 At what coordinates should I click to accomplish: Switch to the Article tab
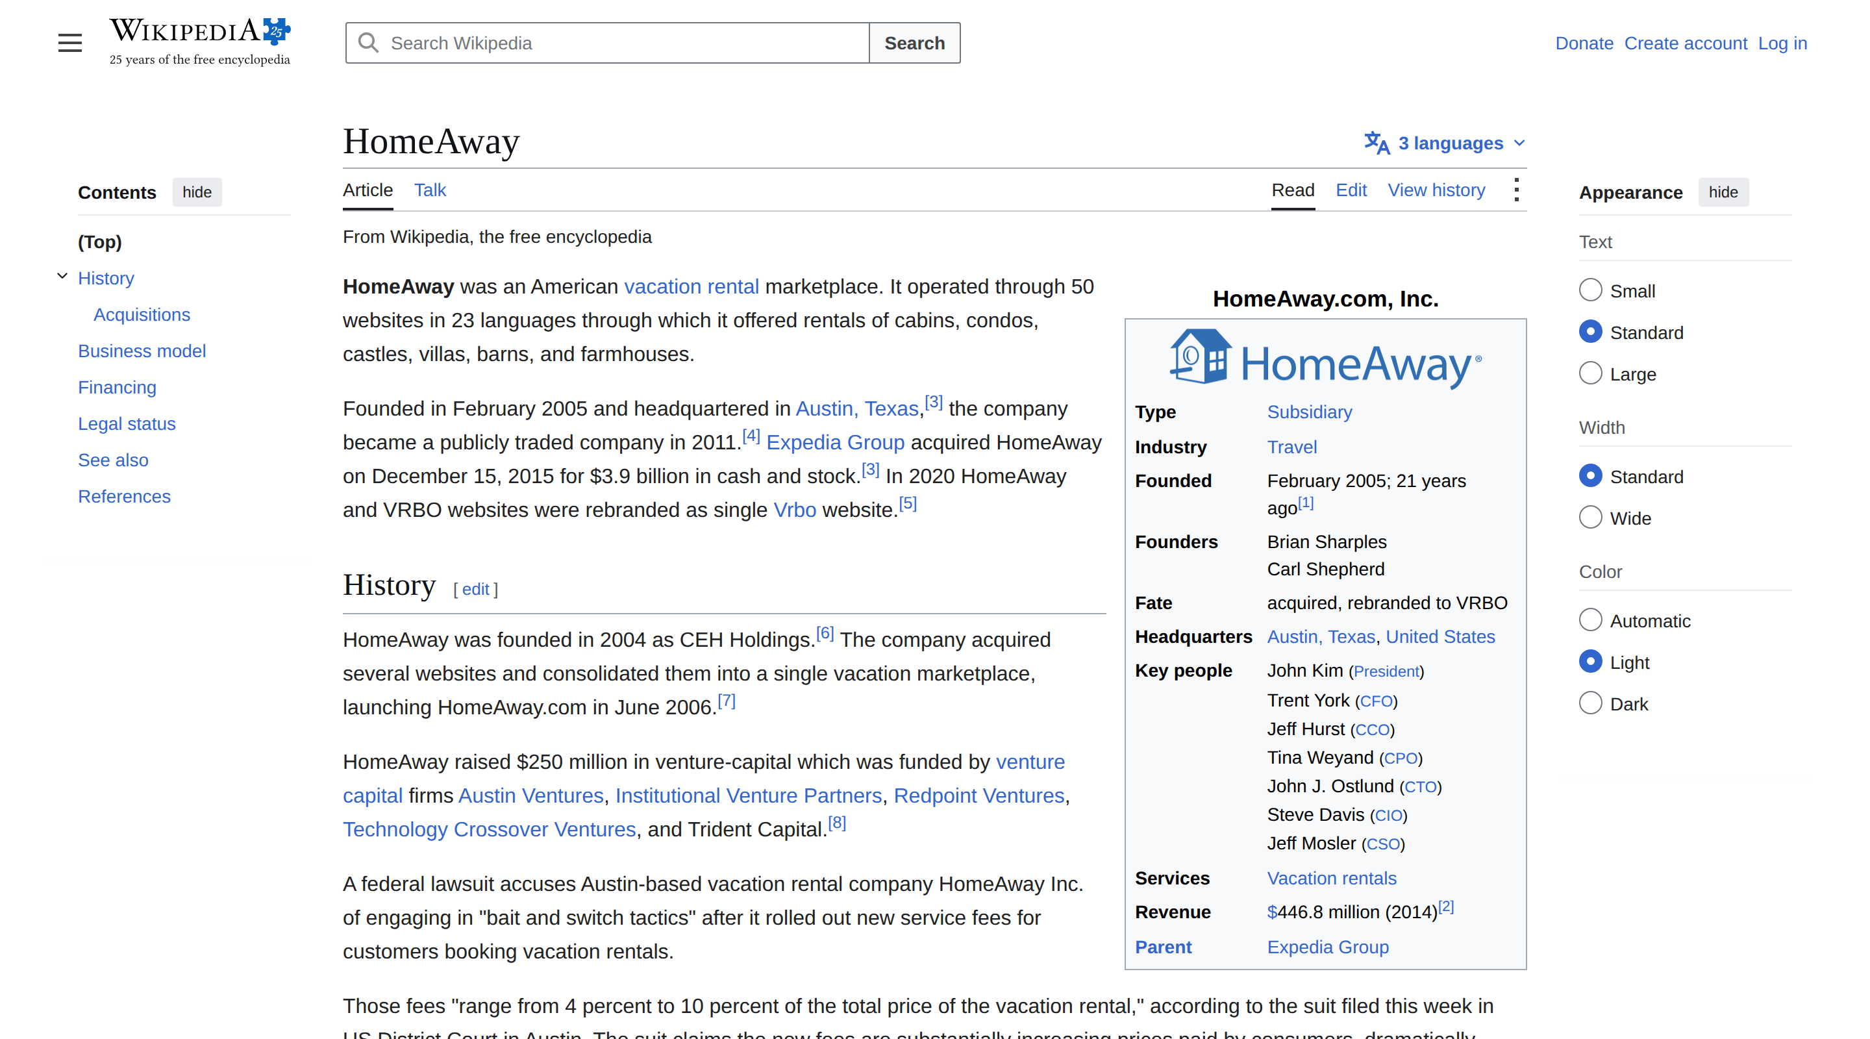[368, 190]
